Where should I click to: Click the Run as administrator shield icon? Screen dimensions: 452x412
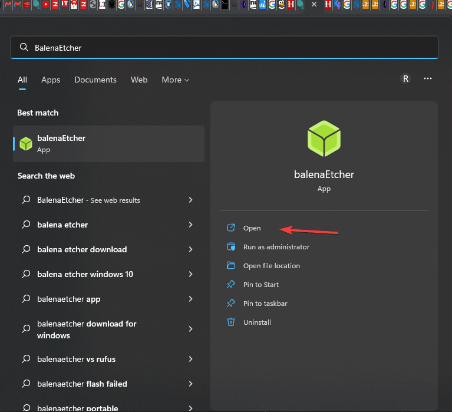231,247
